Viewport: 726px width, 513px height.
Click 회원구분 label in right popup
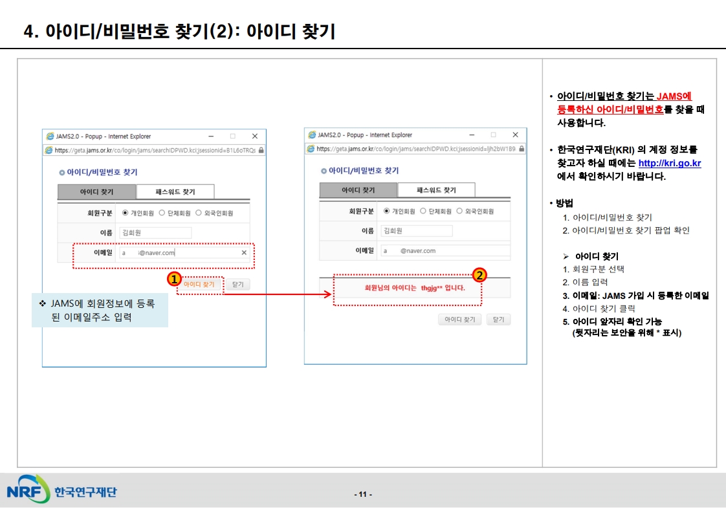362,211
